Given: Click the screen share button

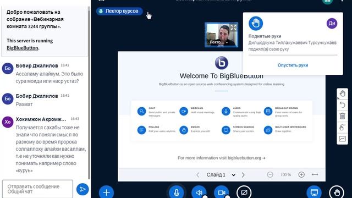Looking at the screenshot, I should point(244,192).
